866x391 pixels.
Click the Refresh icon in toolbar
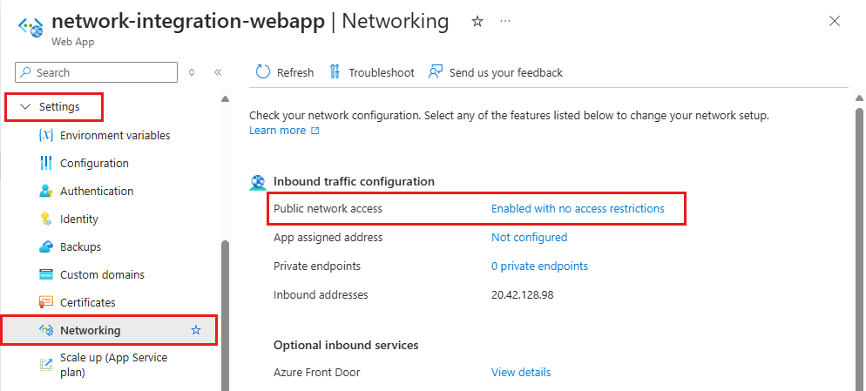263,72
